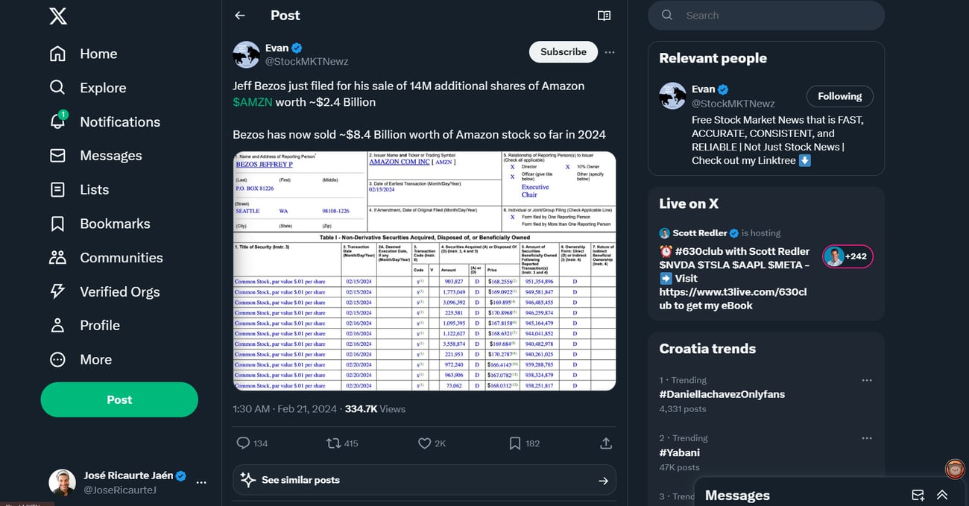Screen dimensions: 969x506
Task: Click the $AMZN cashtag link
Action: pyautogui.click(x=252, y=102)
